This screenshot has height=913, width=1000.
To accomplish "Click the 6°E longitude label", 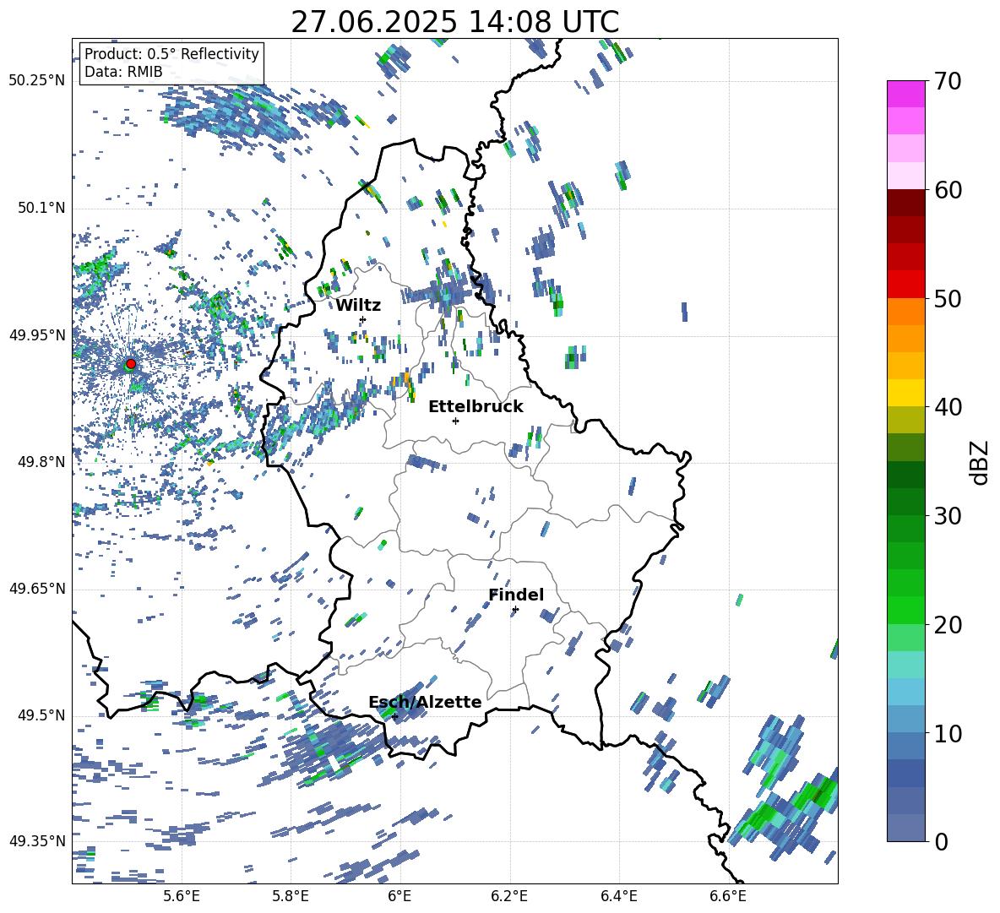I will [399, 896].
